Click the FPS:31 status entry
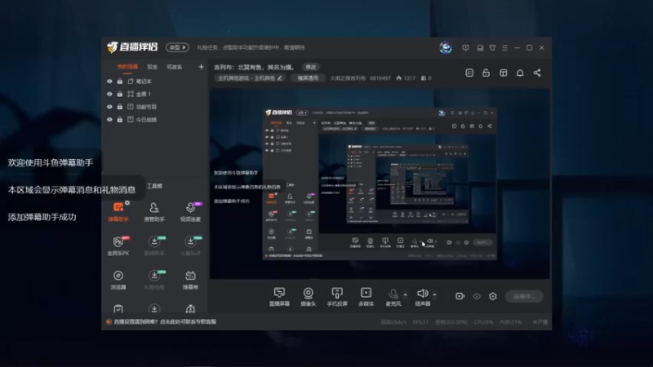 tap(420, 322)
